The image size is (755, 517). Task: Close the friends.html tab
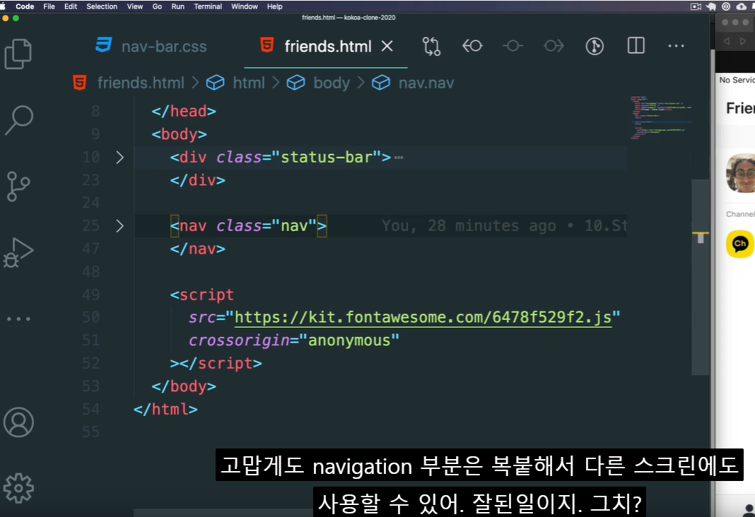387,46
